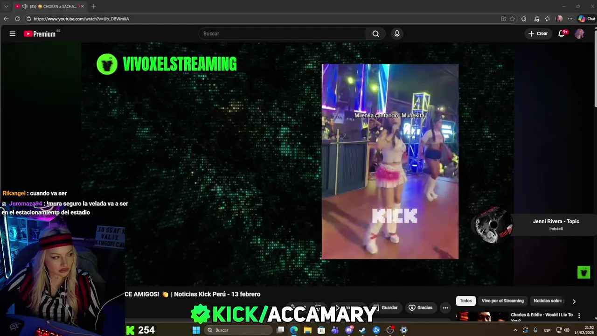Open the Copilot Chat sidebar

click(586, 19)
